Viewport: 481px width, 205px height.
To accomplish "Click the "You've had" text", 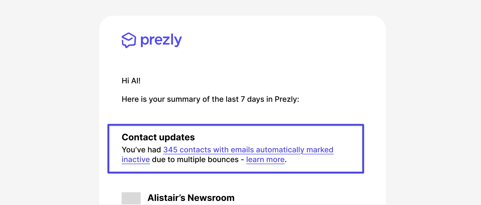I will point(141,150).
